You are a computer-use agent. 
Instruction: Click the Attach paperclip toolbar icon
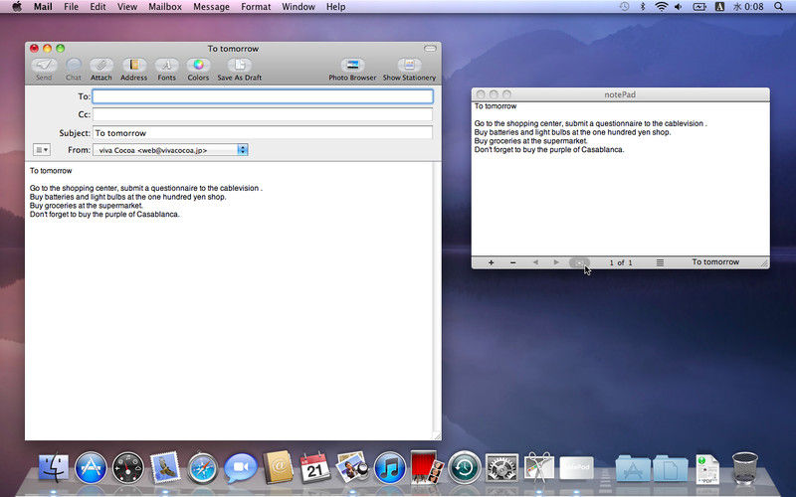(101, 67)
